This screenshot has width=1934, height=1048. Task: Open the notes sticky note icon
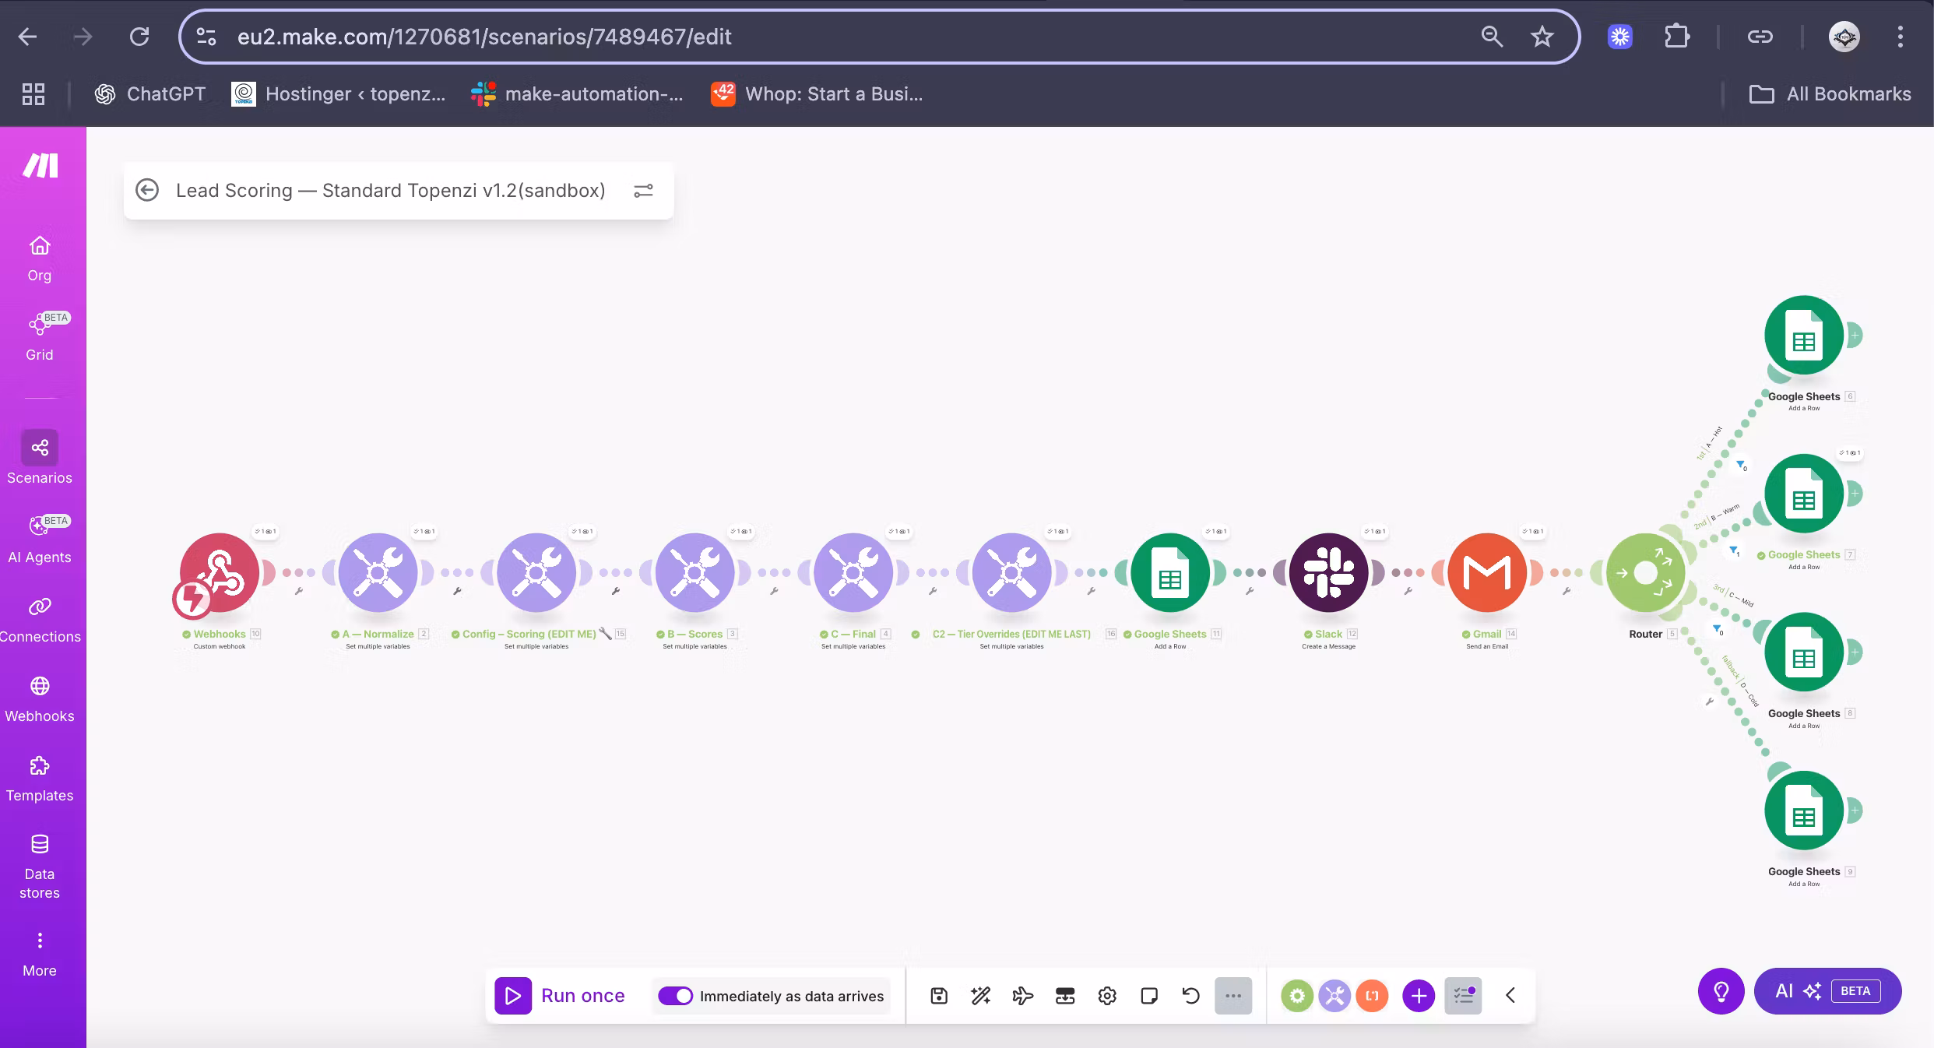pos(1148,995)
